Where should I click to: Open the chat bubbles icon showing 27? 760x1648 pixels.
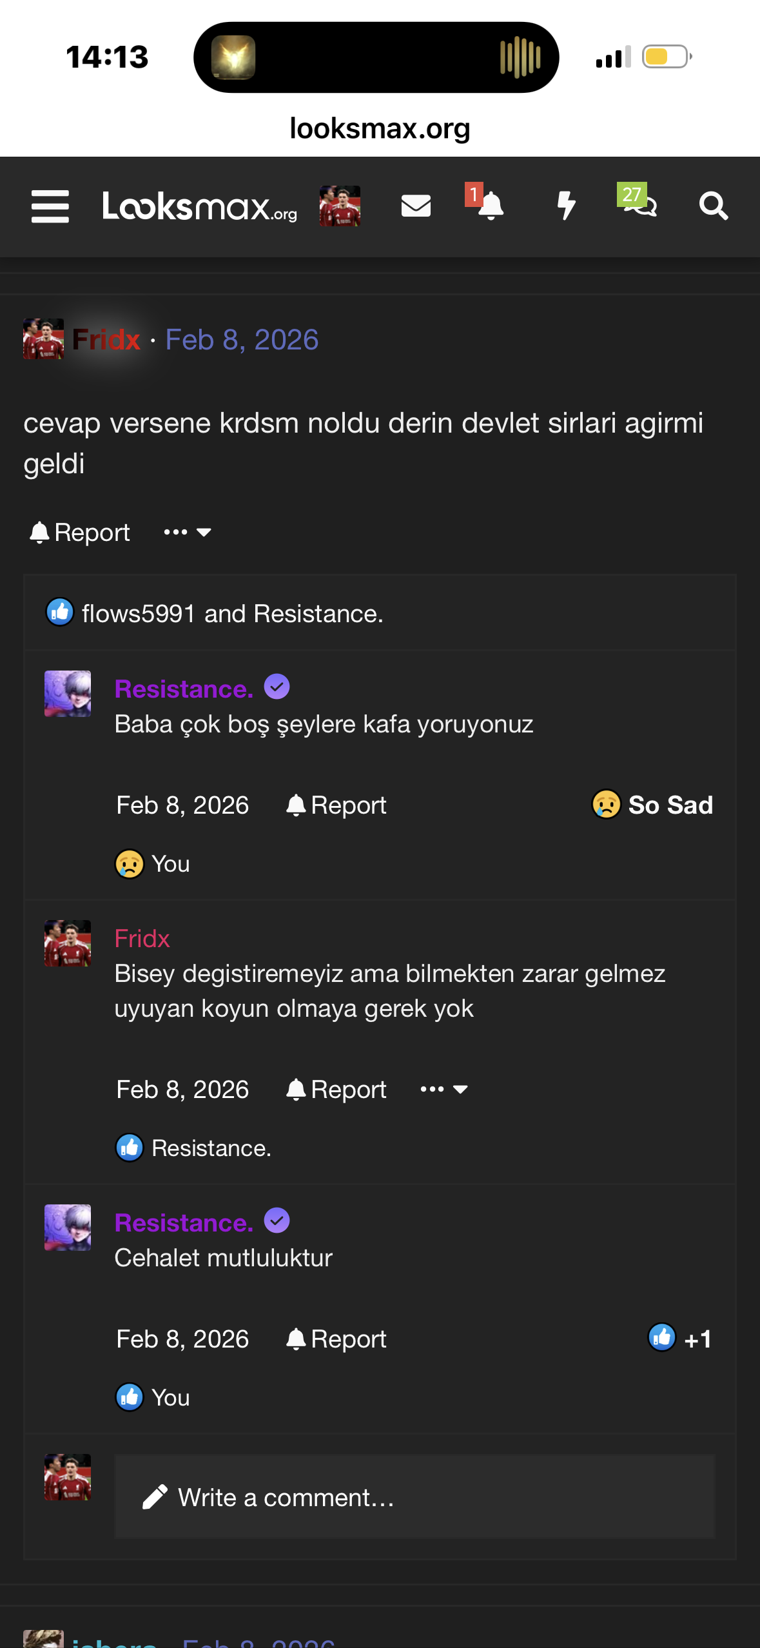tap(639, 206)
